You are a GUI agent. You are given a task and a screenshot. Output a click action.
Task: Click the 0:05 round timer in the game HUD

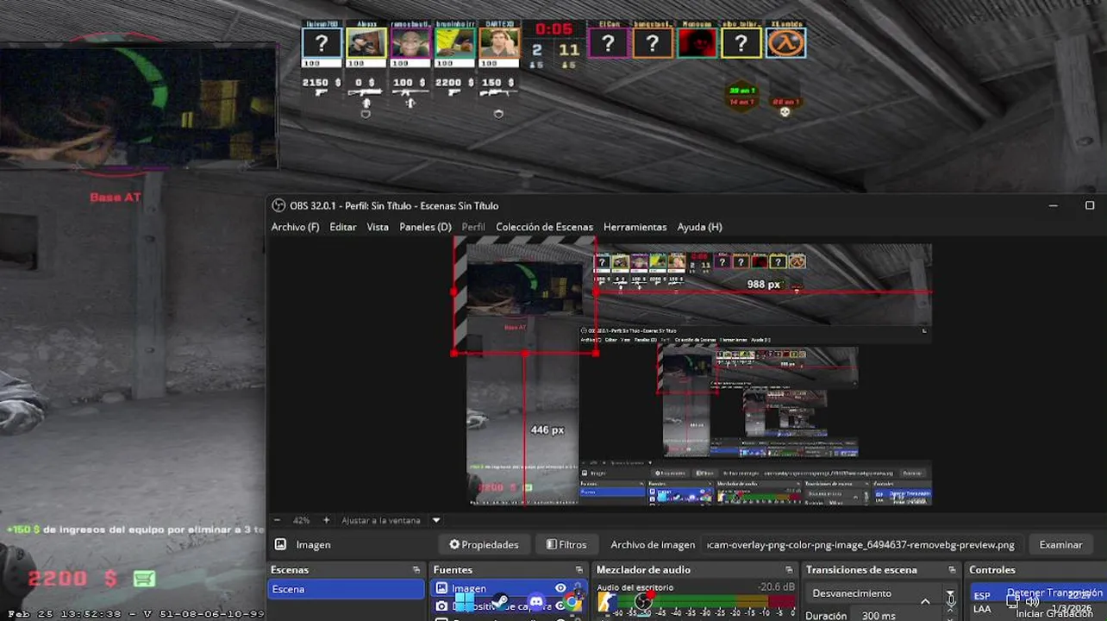click(553, 30)
